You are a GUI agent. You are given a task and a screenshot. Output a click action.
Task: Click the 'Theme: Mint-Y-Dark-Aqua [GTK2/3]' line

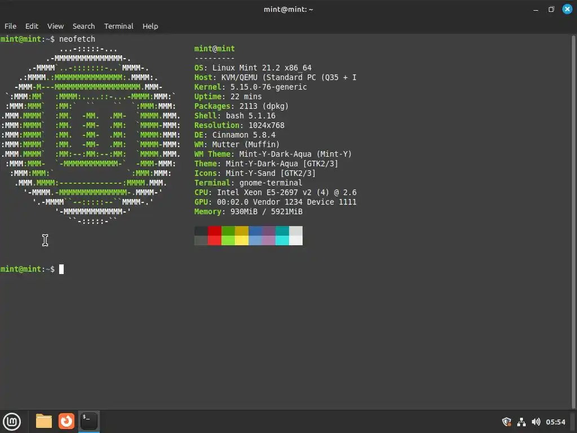[x=266, y=164]
